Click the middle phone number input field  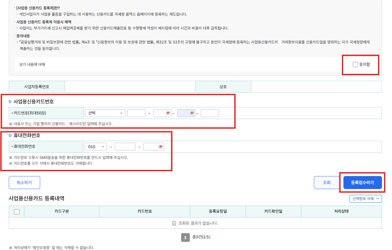coord(125,147)
